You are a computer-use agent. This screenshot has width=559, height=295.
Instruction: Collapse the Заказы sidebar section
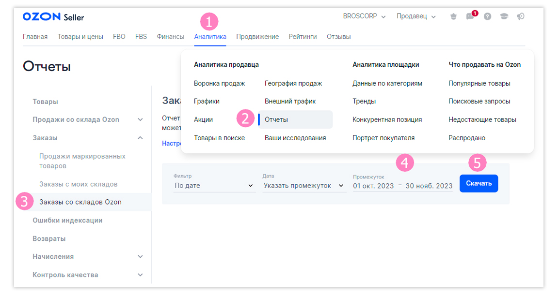pyautogui.click(x=141, y=138)
